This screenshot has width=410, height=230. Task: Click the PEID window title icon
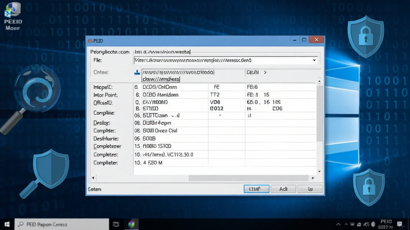click(x=90, y=41)
